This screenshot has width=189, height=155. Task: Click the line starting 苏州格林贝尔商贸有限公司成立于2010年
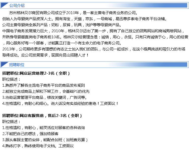73,13
